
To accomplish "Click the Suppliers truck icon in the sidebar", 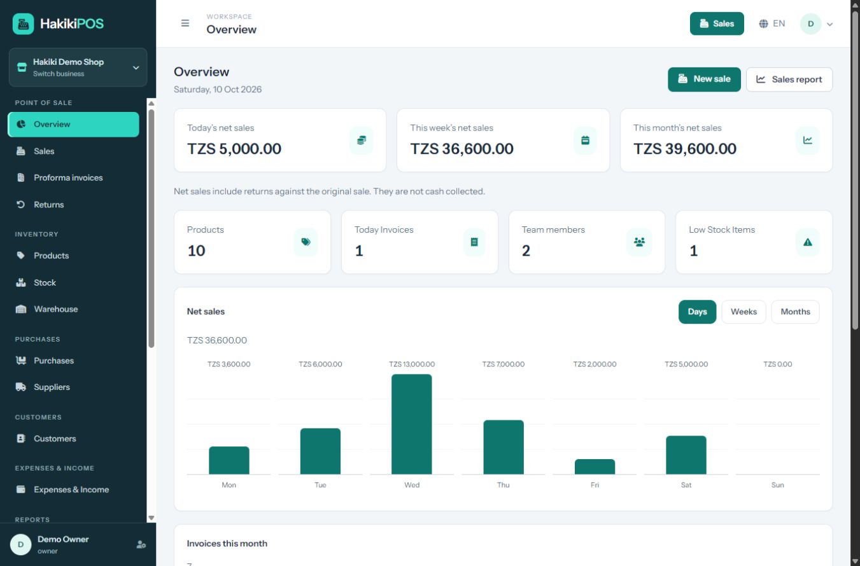I will pos(21,387).
